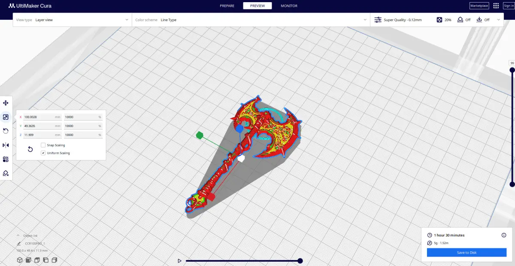Screen dimensions: 515x266
Task: Click the X size field in mm
Action: (42, 117)
